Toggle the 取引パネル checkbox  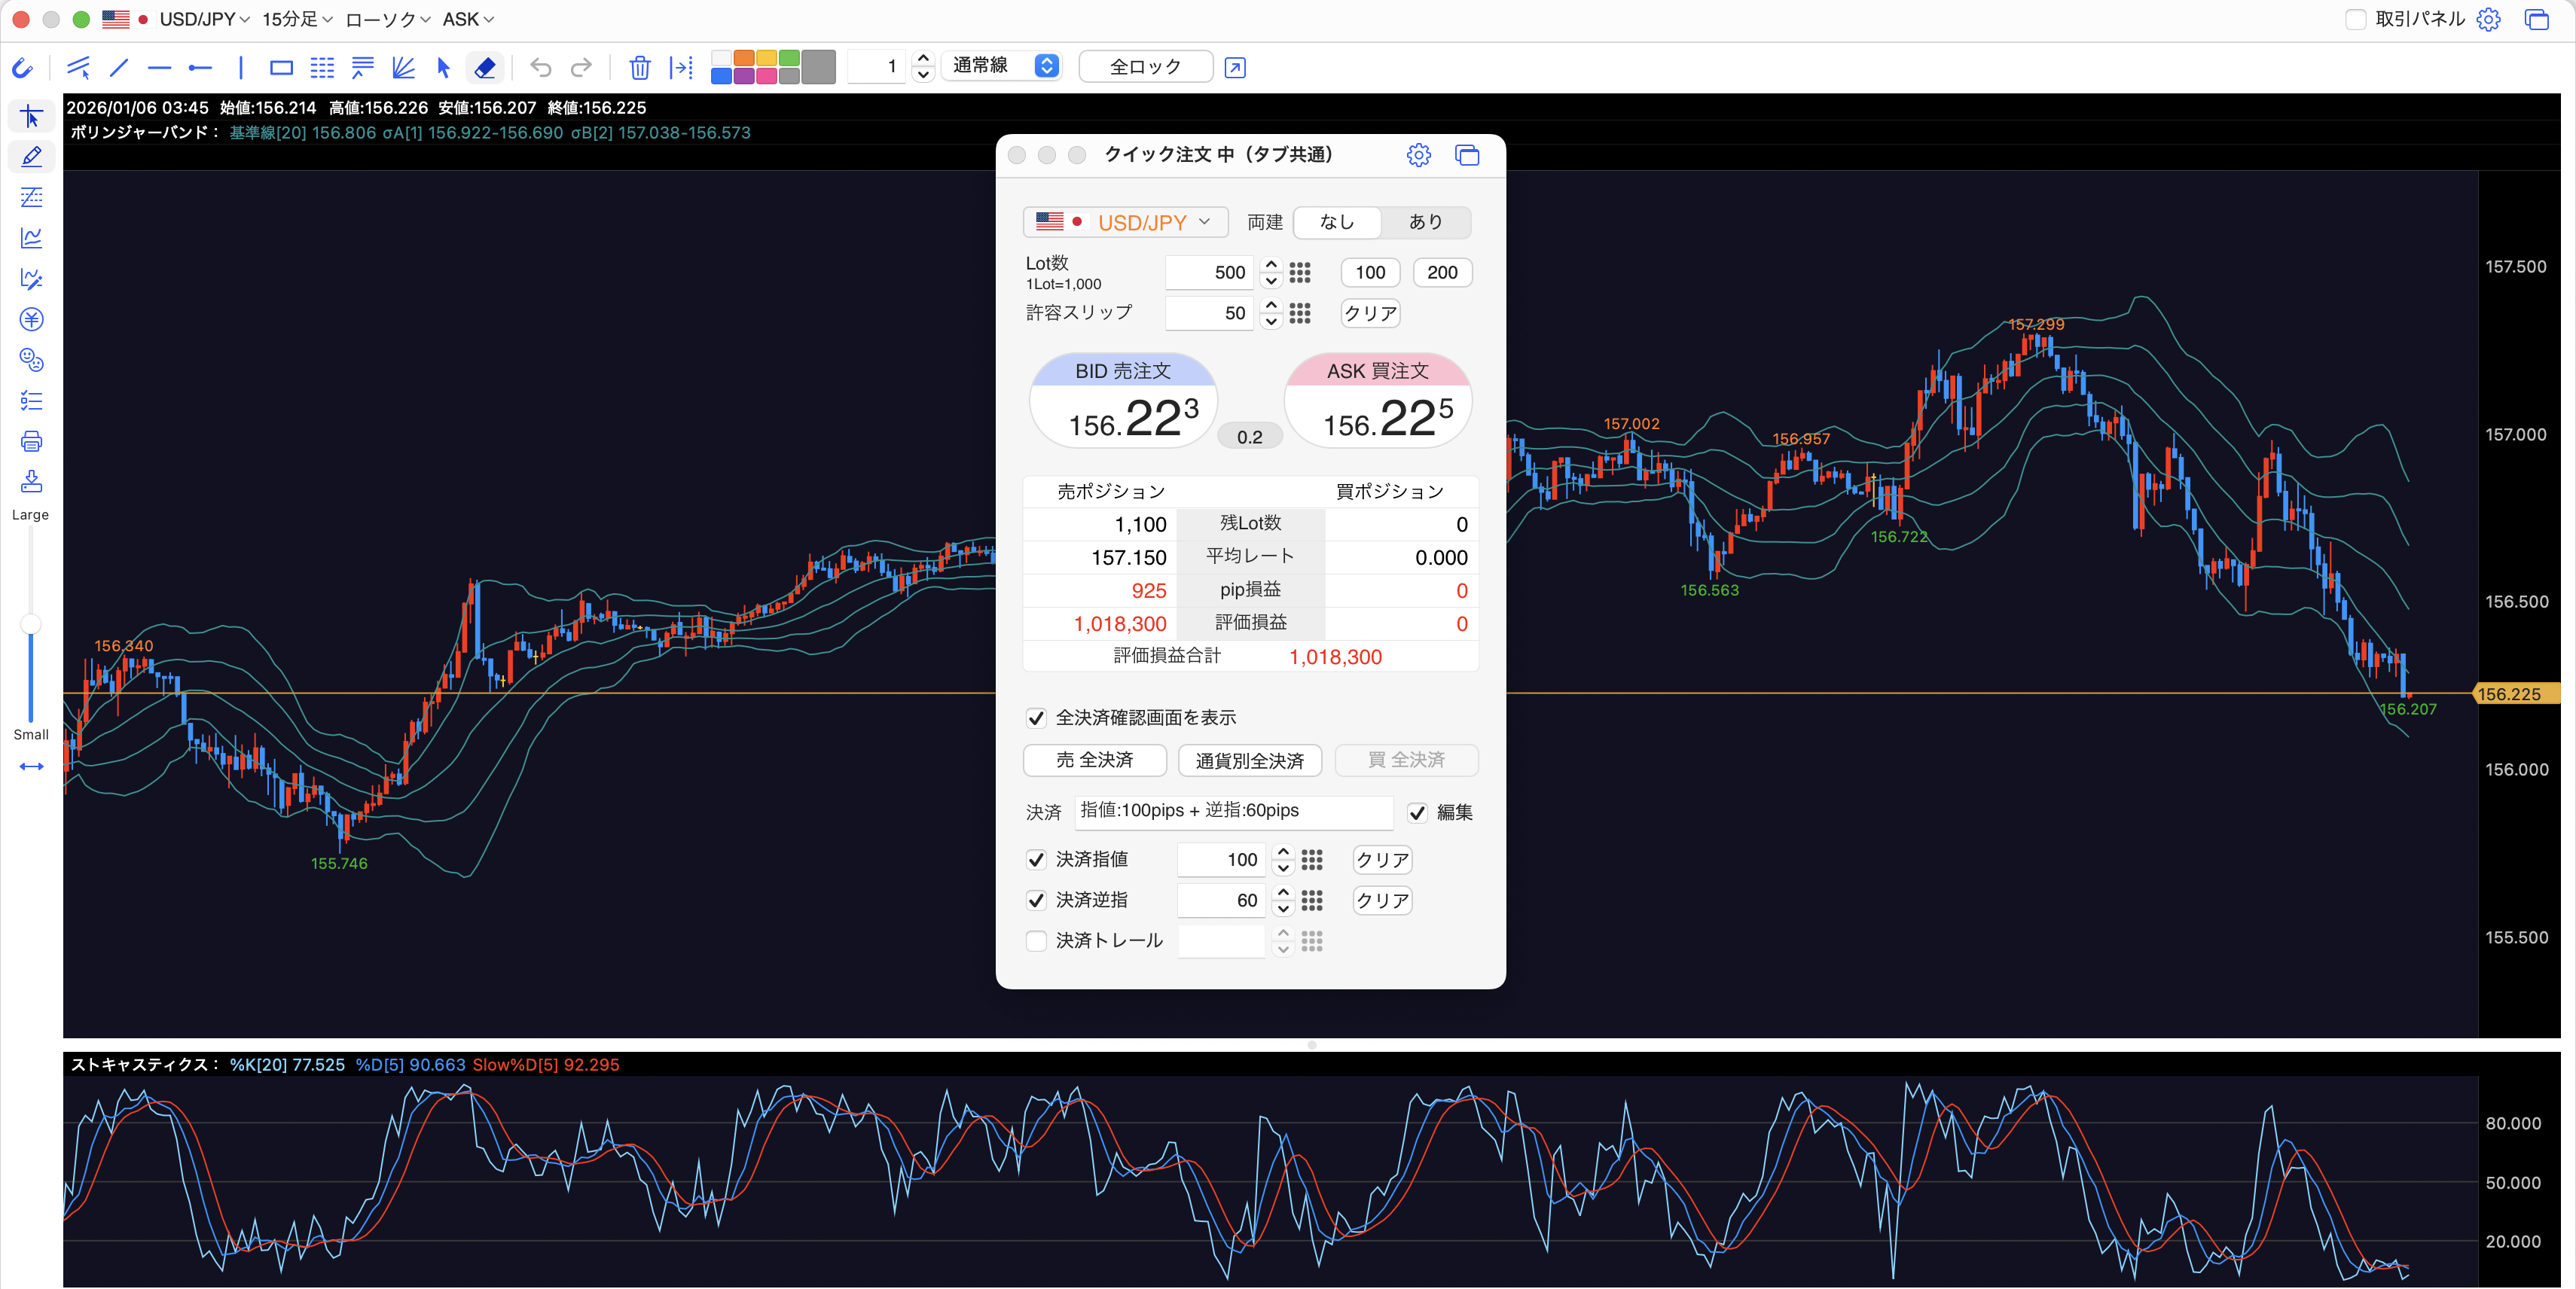tap(2355, 19)
